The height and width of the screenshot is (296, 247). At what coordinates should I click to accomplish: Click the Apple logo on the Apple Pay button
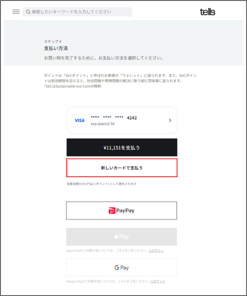coord(116,236)
